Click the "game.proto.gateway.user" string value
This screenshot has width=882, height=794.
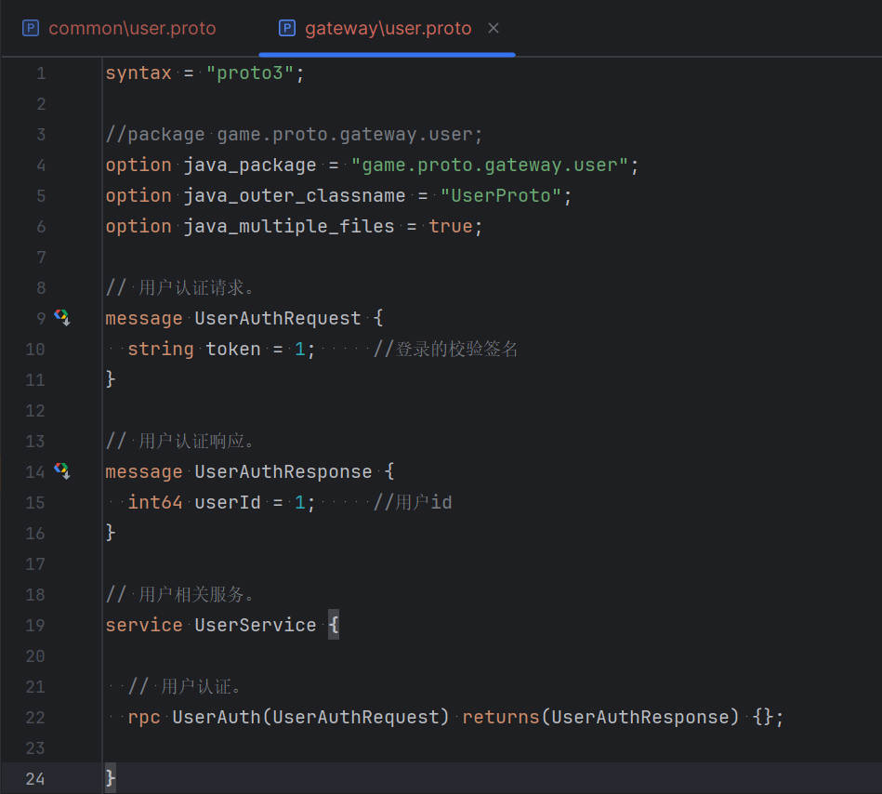pyautogui.click(x=490, y=165)
